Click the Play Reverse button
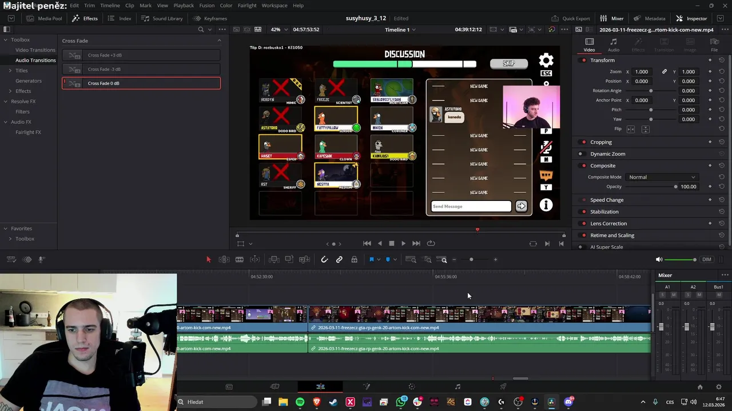The height and width of the screenshot is (411, 732). click(x=380, y=243)
